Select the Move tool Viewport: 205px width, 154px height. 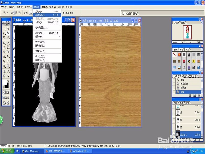click(8, 28)
